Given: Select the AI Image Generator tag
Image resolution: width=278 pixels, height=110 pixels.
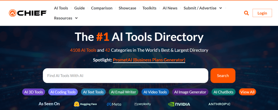Looking at the screenshot, I should point(190,92).
